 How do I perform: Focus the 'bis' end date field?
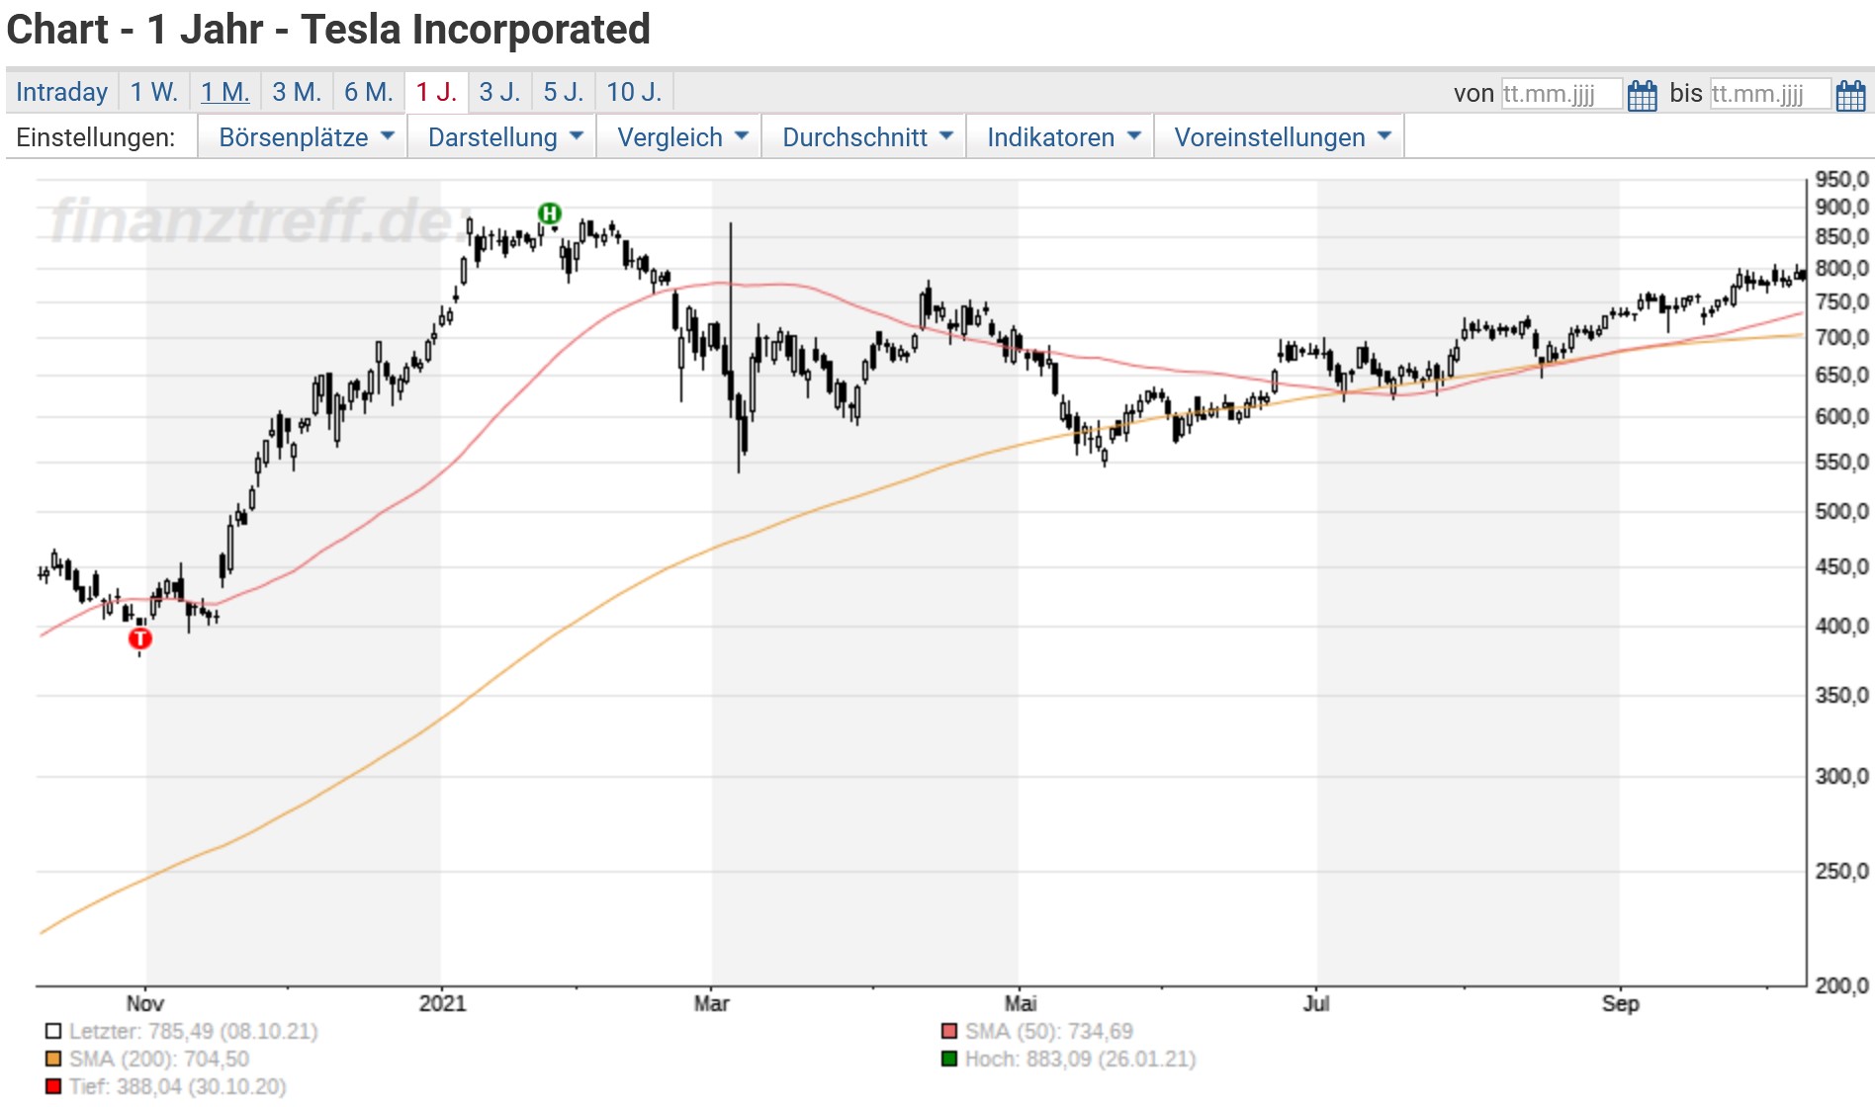coord(1770,94)
